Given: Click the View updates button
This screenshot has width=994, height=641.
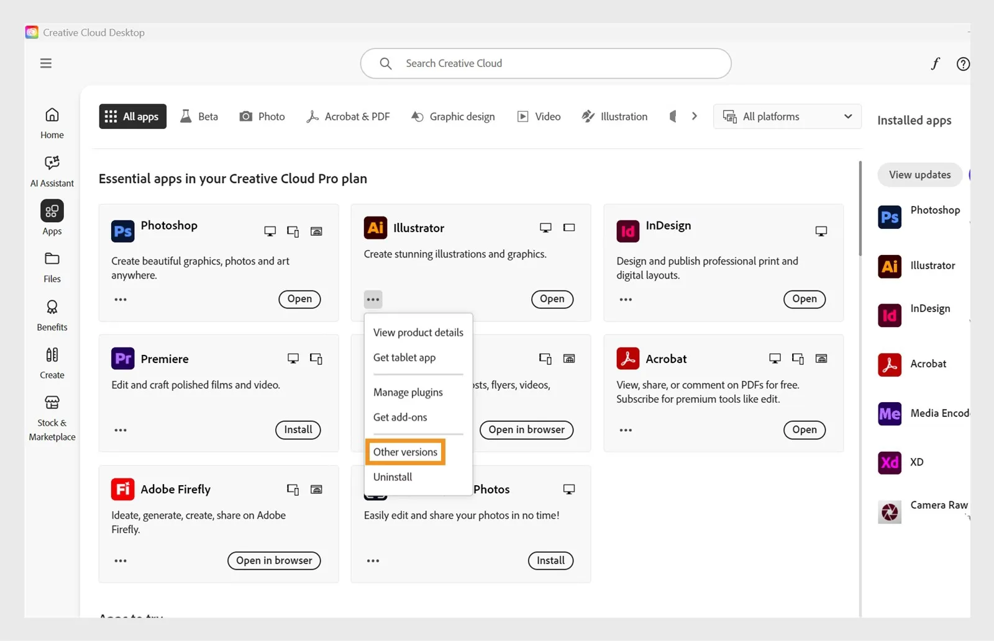Looking at the screenshot, I should (x=919, y=175).
